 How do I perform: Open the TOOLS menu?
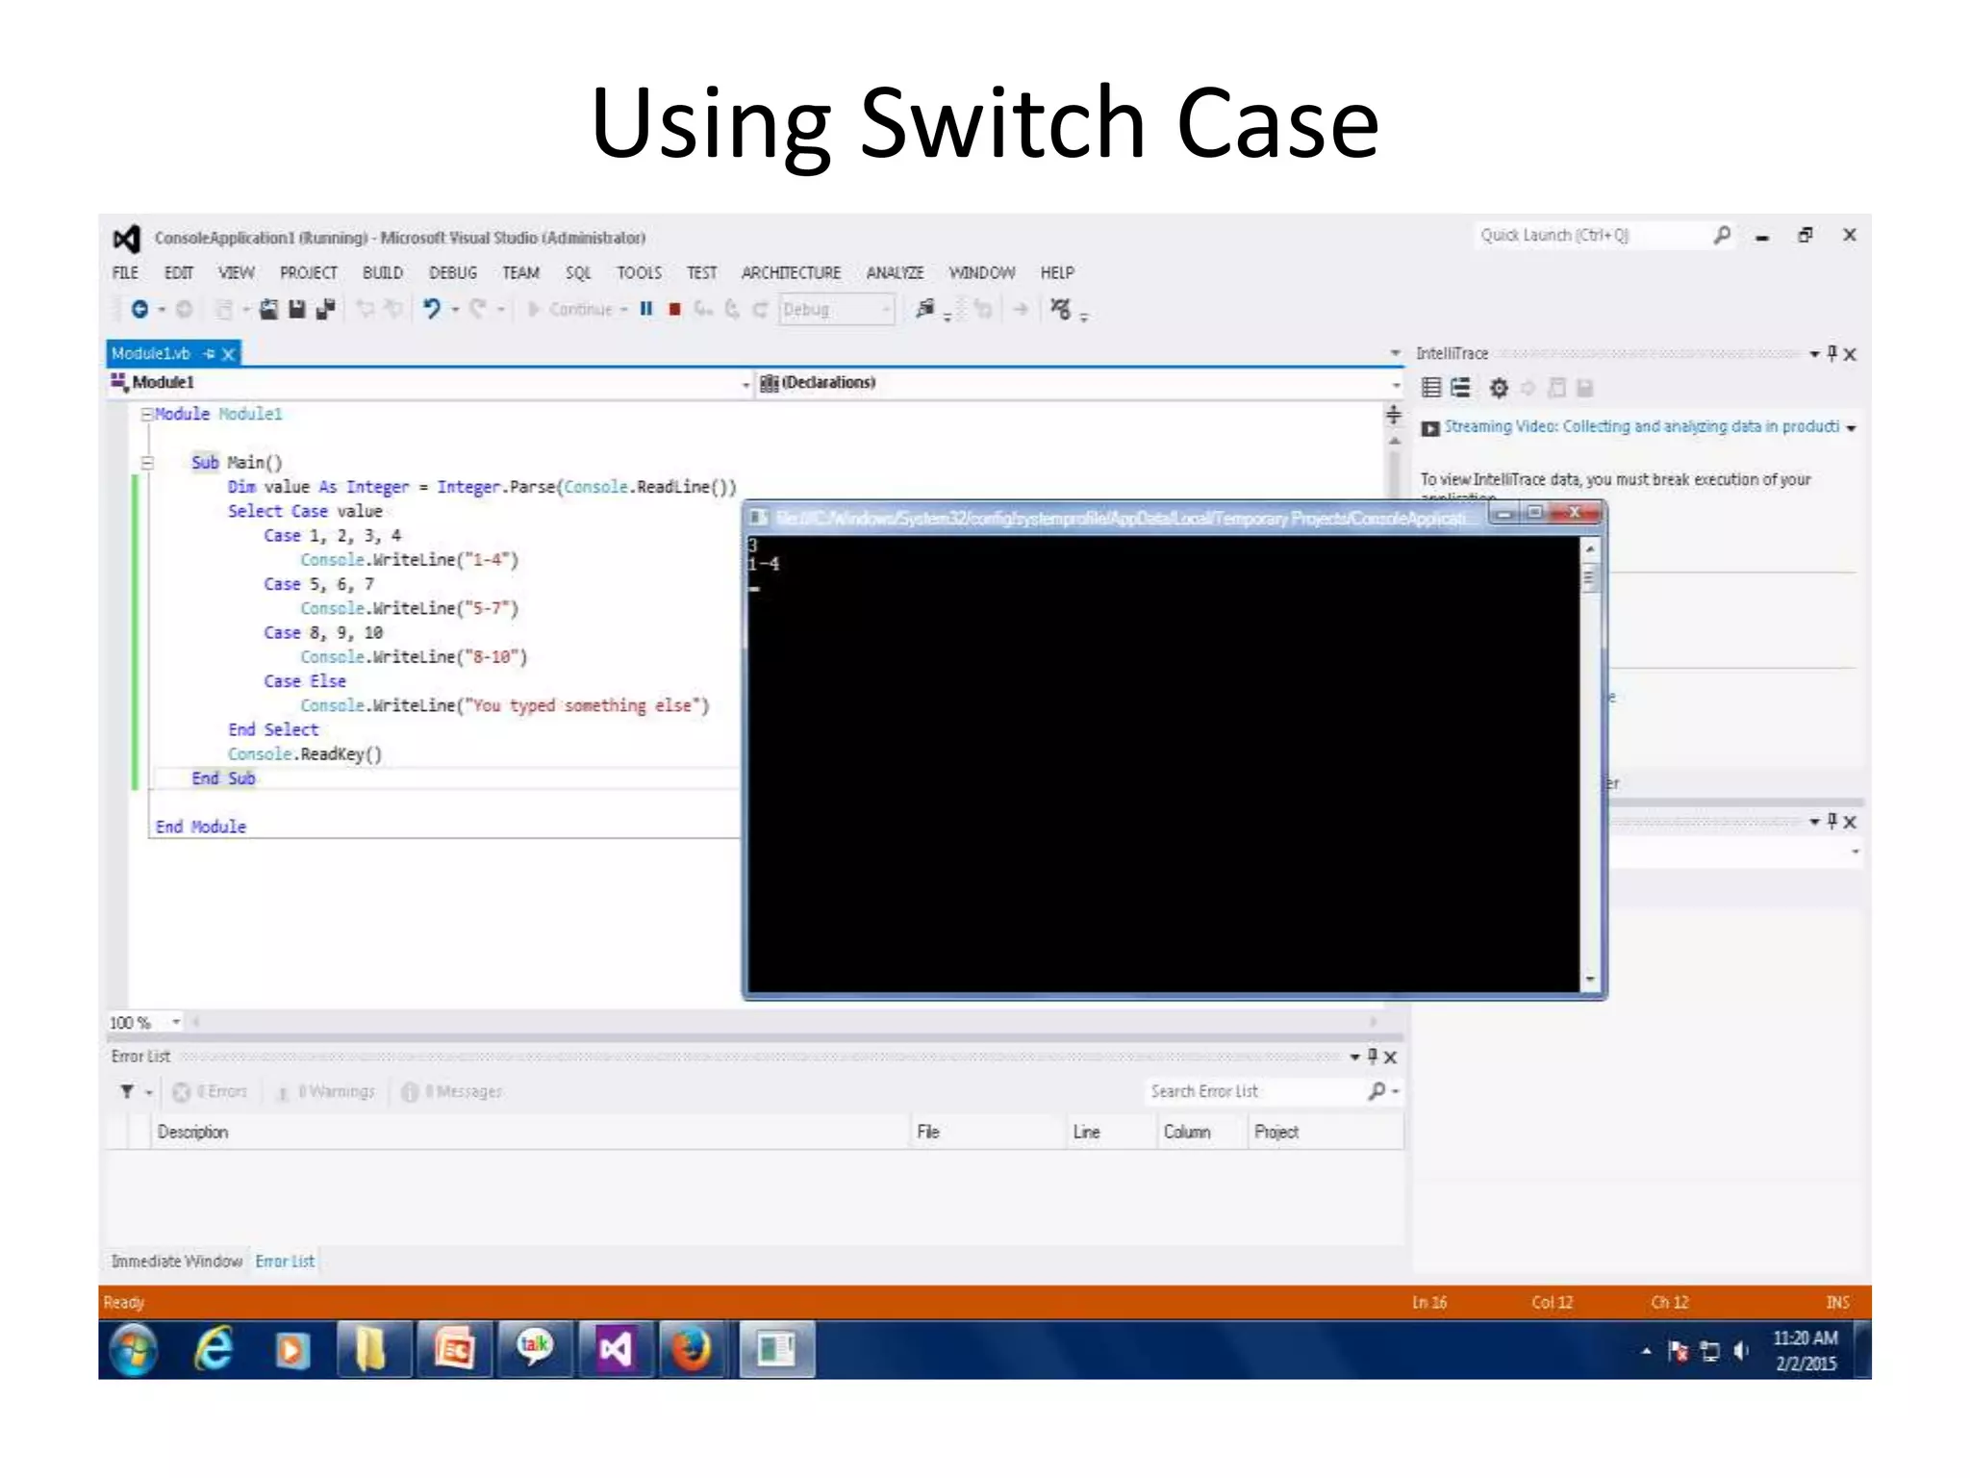pyautogui.click(x=640, y=273)
